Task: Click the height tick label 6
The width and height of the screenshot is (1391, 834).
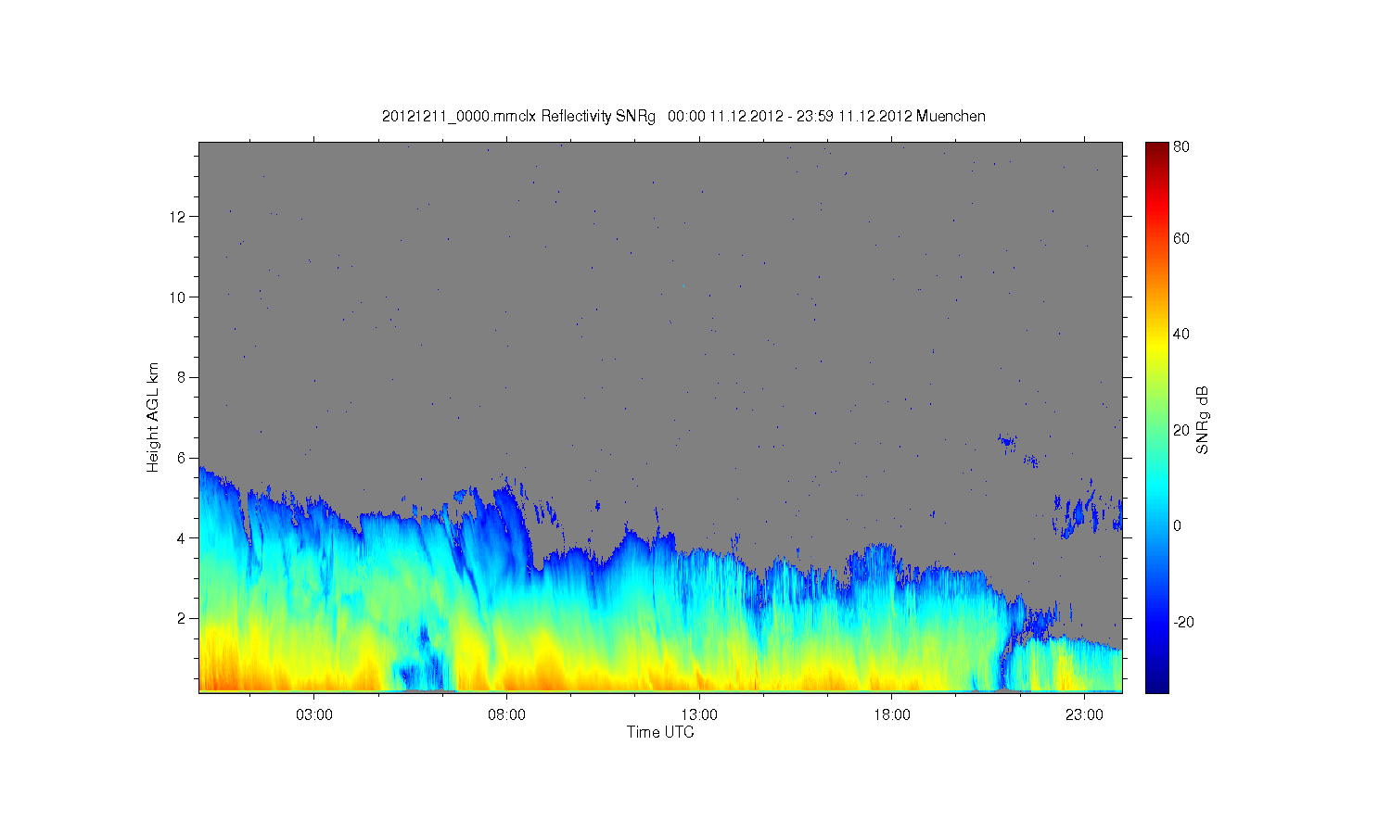Action: coord(184,458)
